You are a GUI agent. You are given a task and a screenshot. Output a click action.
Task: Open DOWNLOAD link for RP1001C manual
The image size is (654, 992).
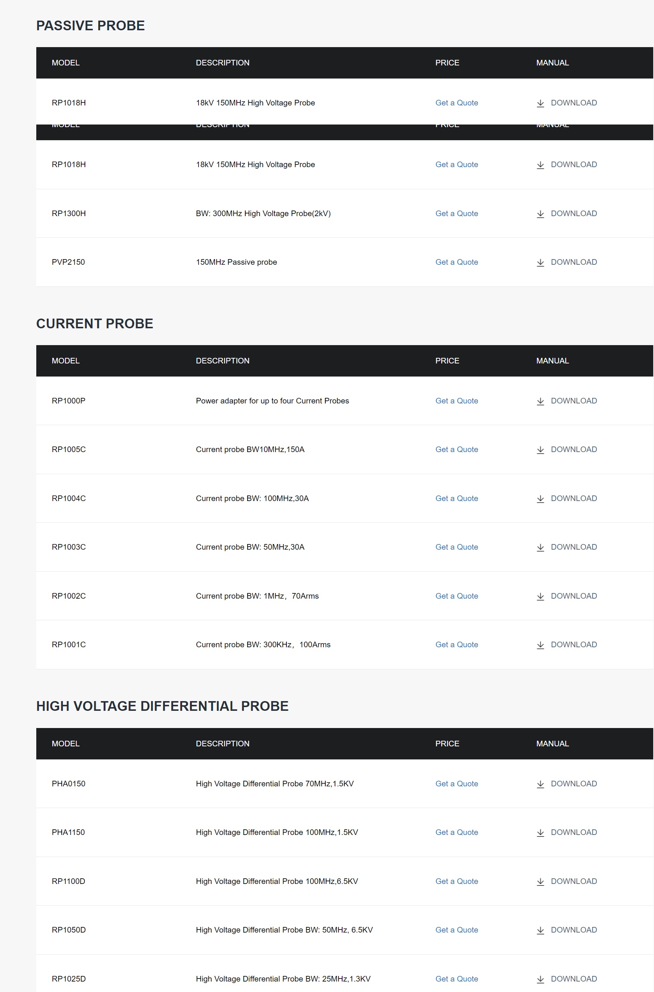point(574,645)
